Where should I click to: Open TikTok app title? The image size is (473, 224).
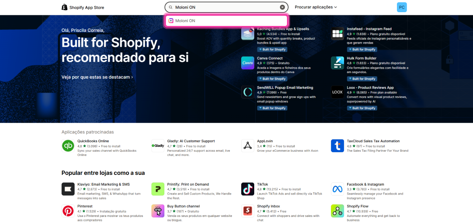click(x=263, y=184)
